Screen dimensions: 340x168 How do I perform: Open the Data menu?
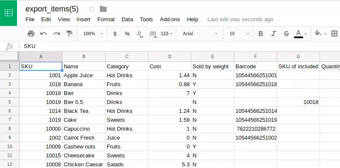(127, 20)
